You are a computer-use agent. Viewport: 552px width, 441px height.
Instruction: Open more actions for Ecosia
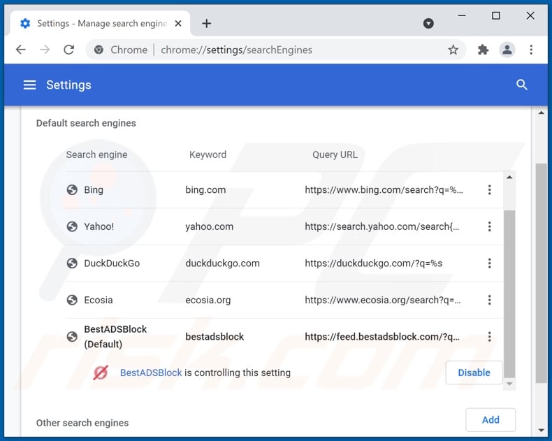coord(489,300)
